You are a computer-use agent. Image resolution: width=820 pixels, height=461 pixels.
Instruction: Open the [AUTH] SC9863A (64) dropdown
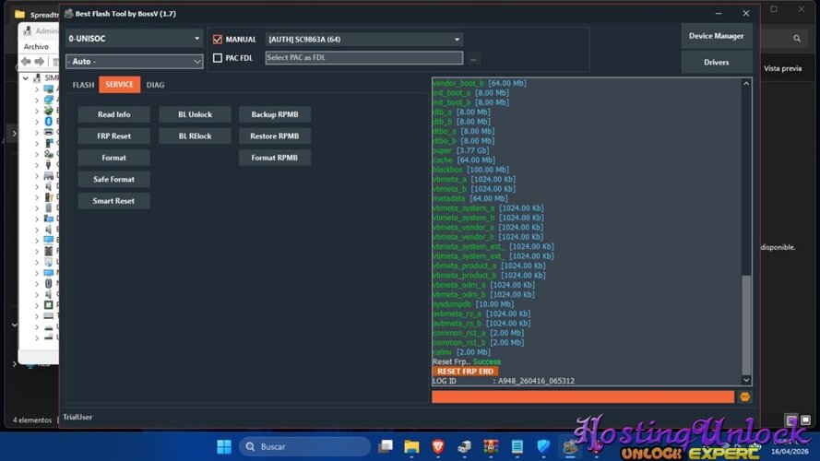(364, 40)
